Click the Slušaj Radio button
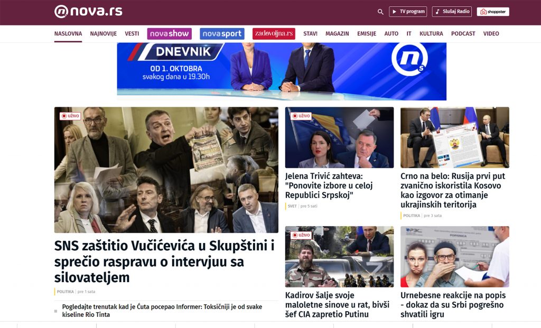541x328 pixels. (x=452, y=12)
